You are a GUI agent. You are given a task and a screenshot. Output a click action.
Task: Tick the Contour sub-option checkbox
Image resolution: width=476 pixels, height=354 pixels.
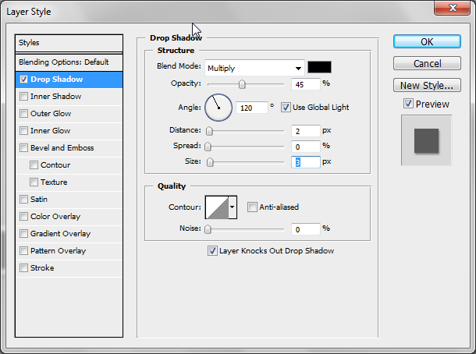pos(34,165)
